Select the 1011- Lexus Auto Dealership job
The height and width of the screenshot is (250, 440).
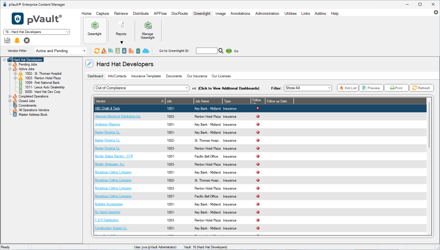[45, 87]
